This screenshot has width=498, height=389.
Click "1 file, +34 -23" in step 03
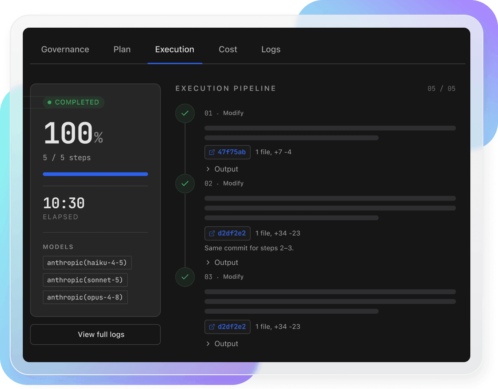pos(278,326)
